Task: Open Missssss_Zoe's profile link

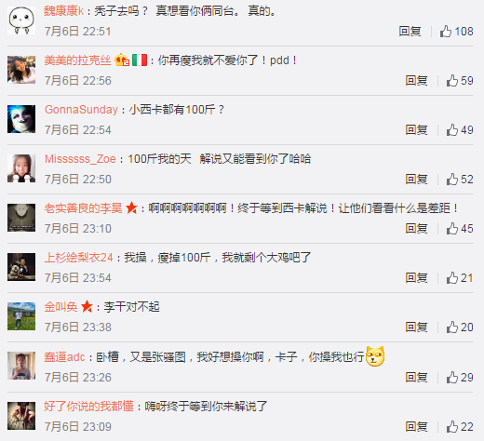Action: 80,159
